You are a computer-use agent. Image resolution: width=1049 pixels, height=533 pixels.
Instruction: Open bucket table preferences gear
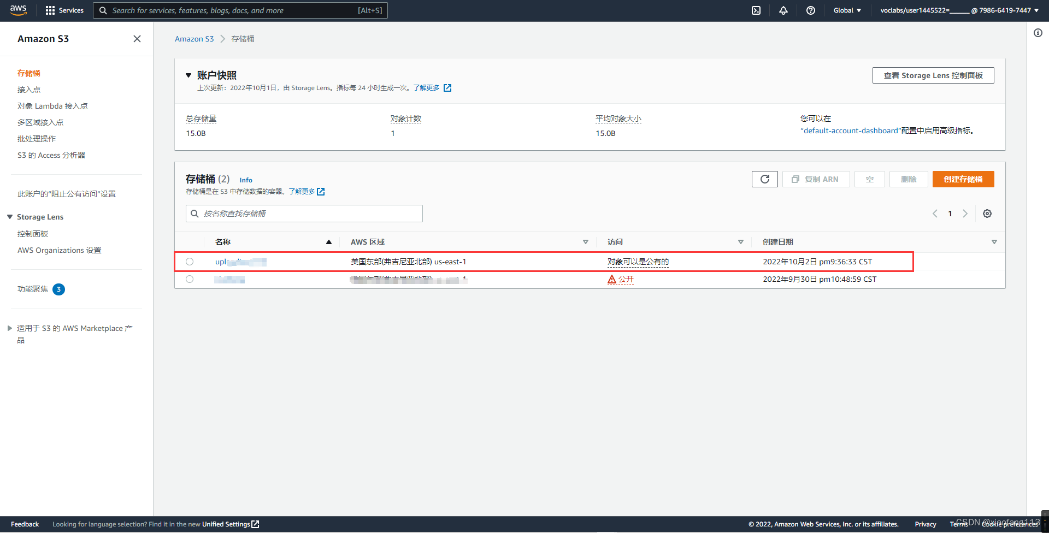[x=987, y=214]
